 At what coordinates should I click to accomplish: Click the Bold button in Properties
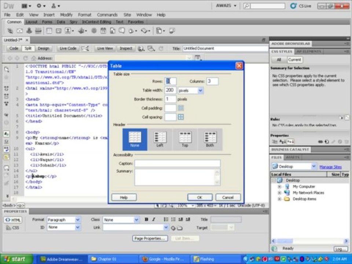coord(146,219)
